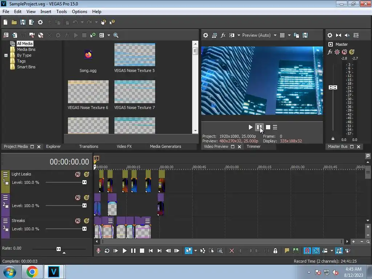
Task: Toggle the lock icon in timeline toolbar
Action: point(275,251)
